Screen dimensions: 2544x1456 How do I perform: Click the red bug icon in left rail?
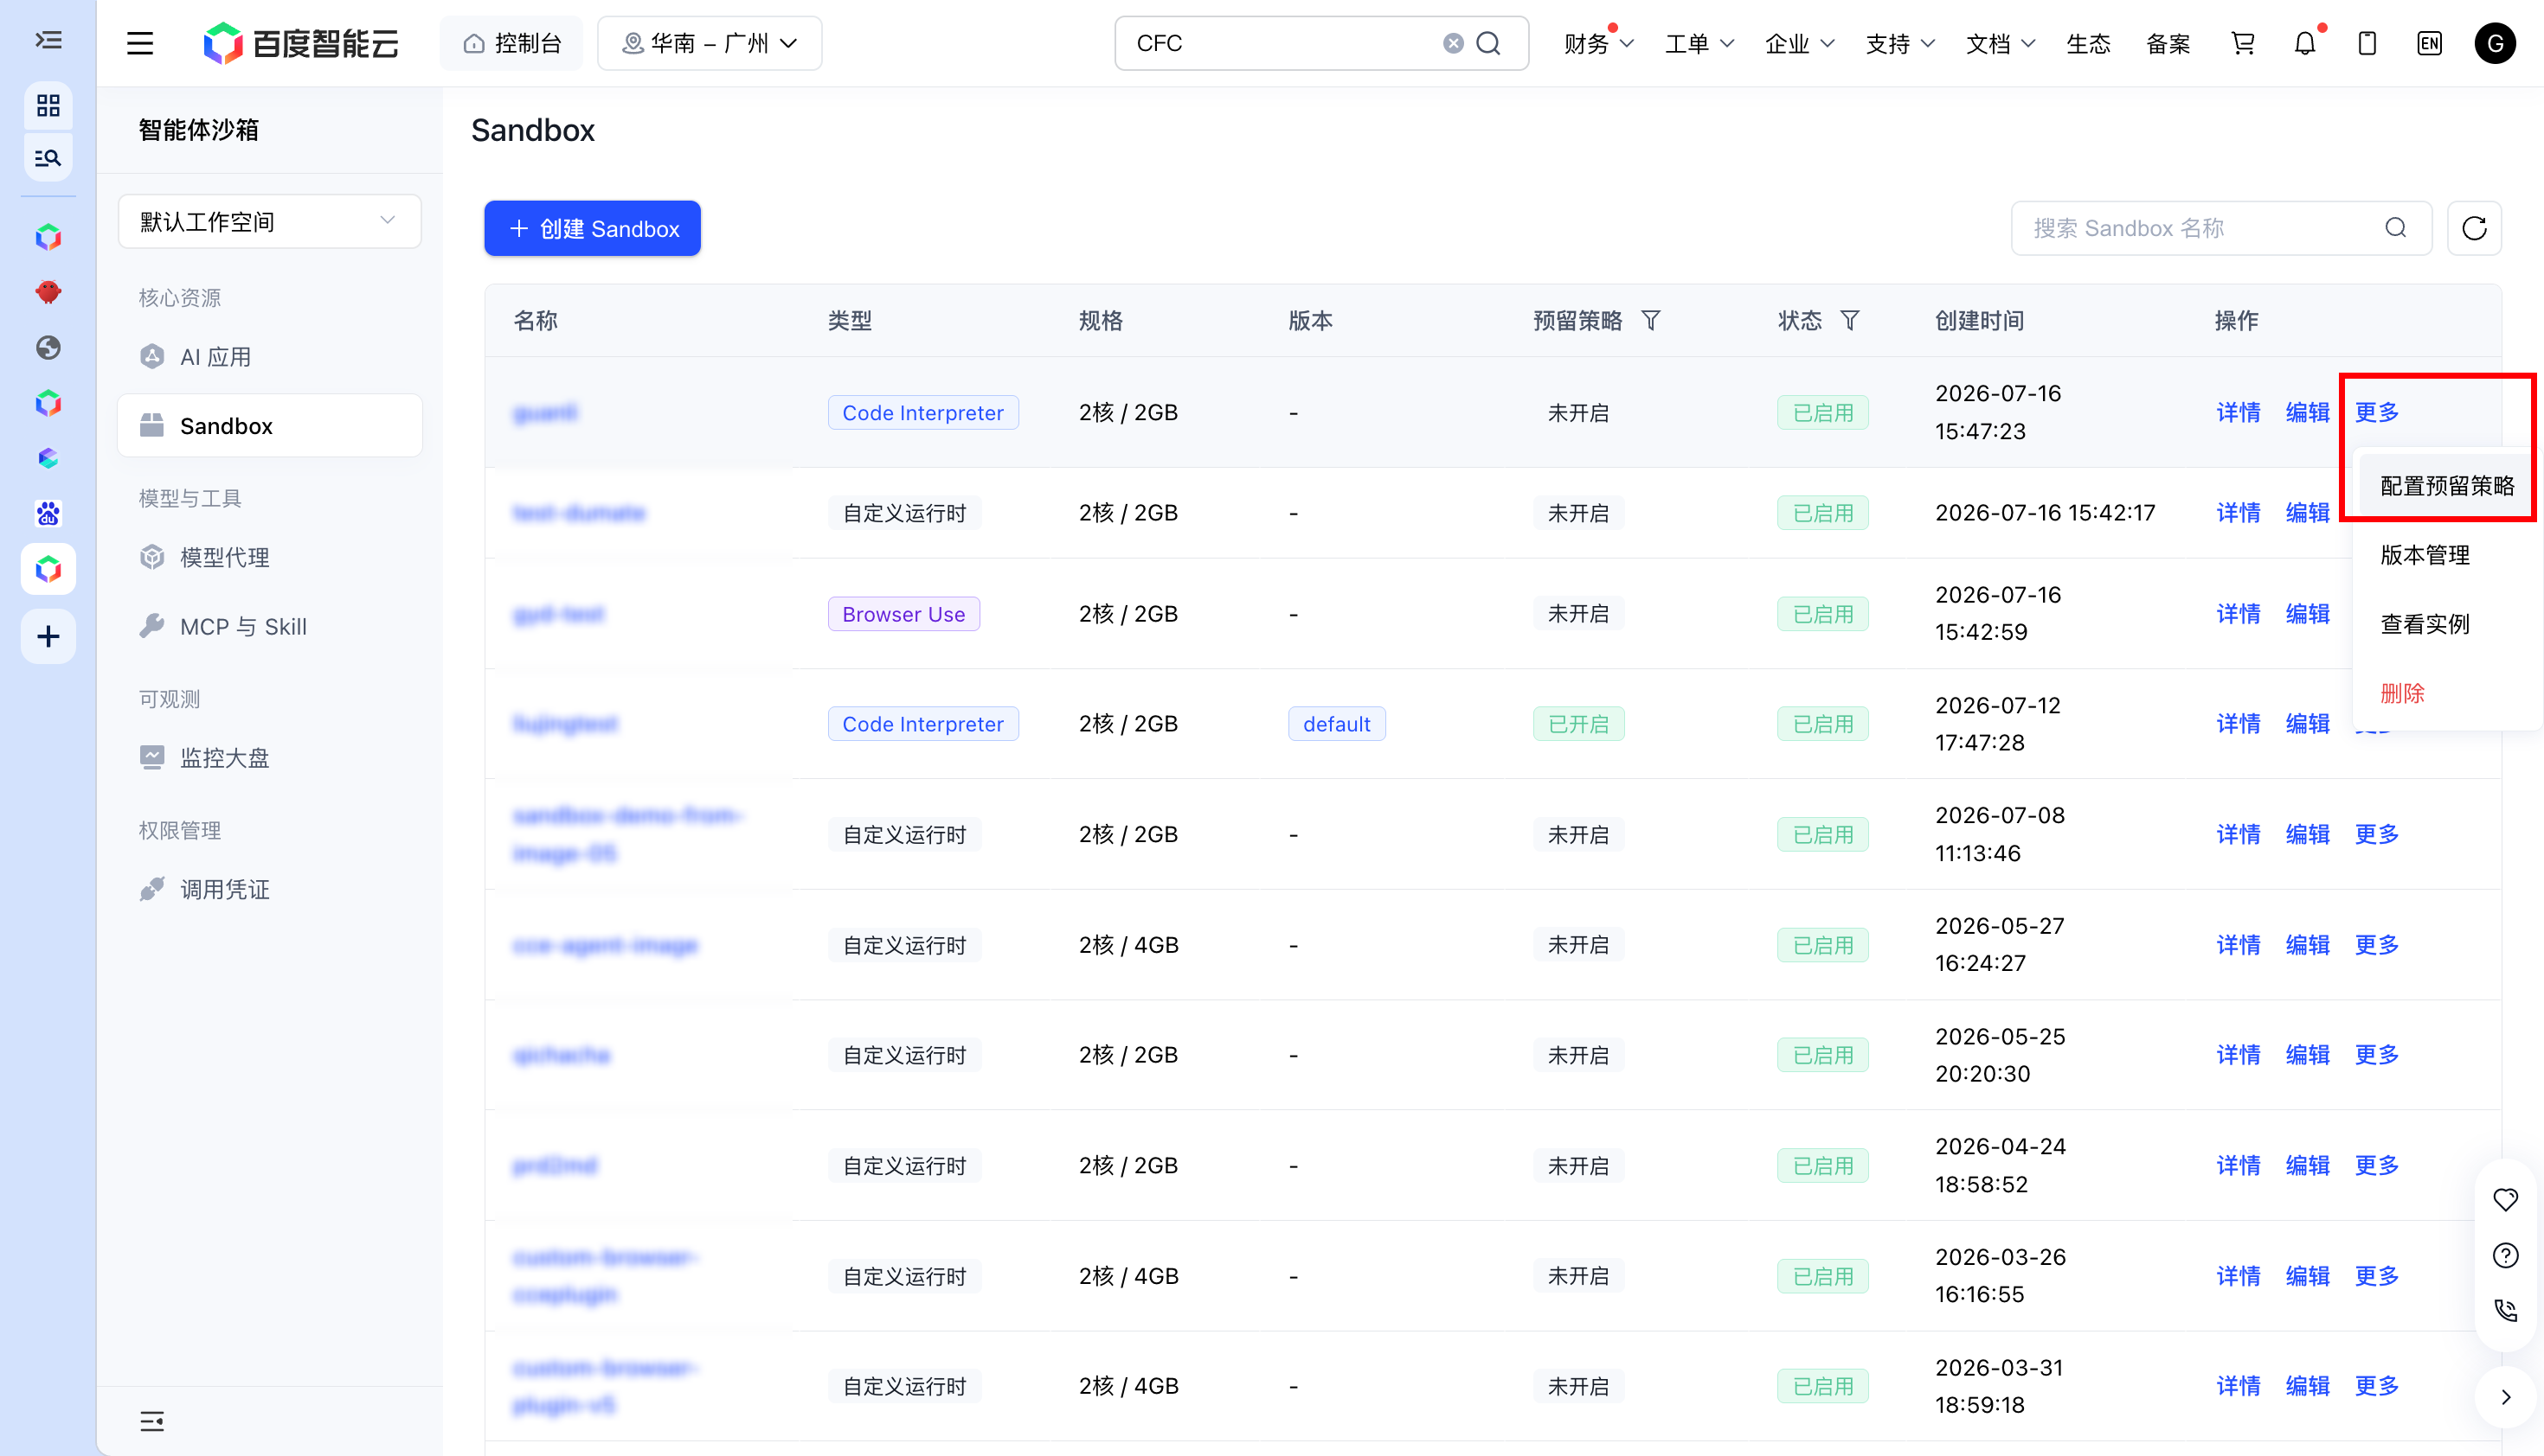tap(48, 292)
